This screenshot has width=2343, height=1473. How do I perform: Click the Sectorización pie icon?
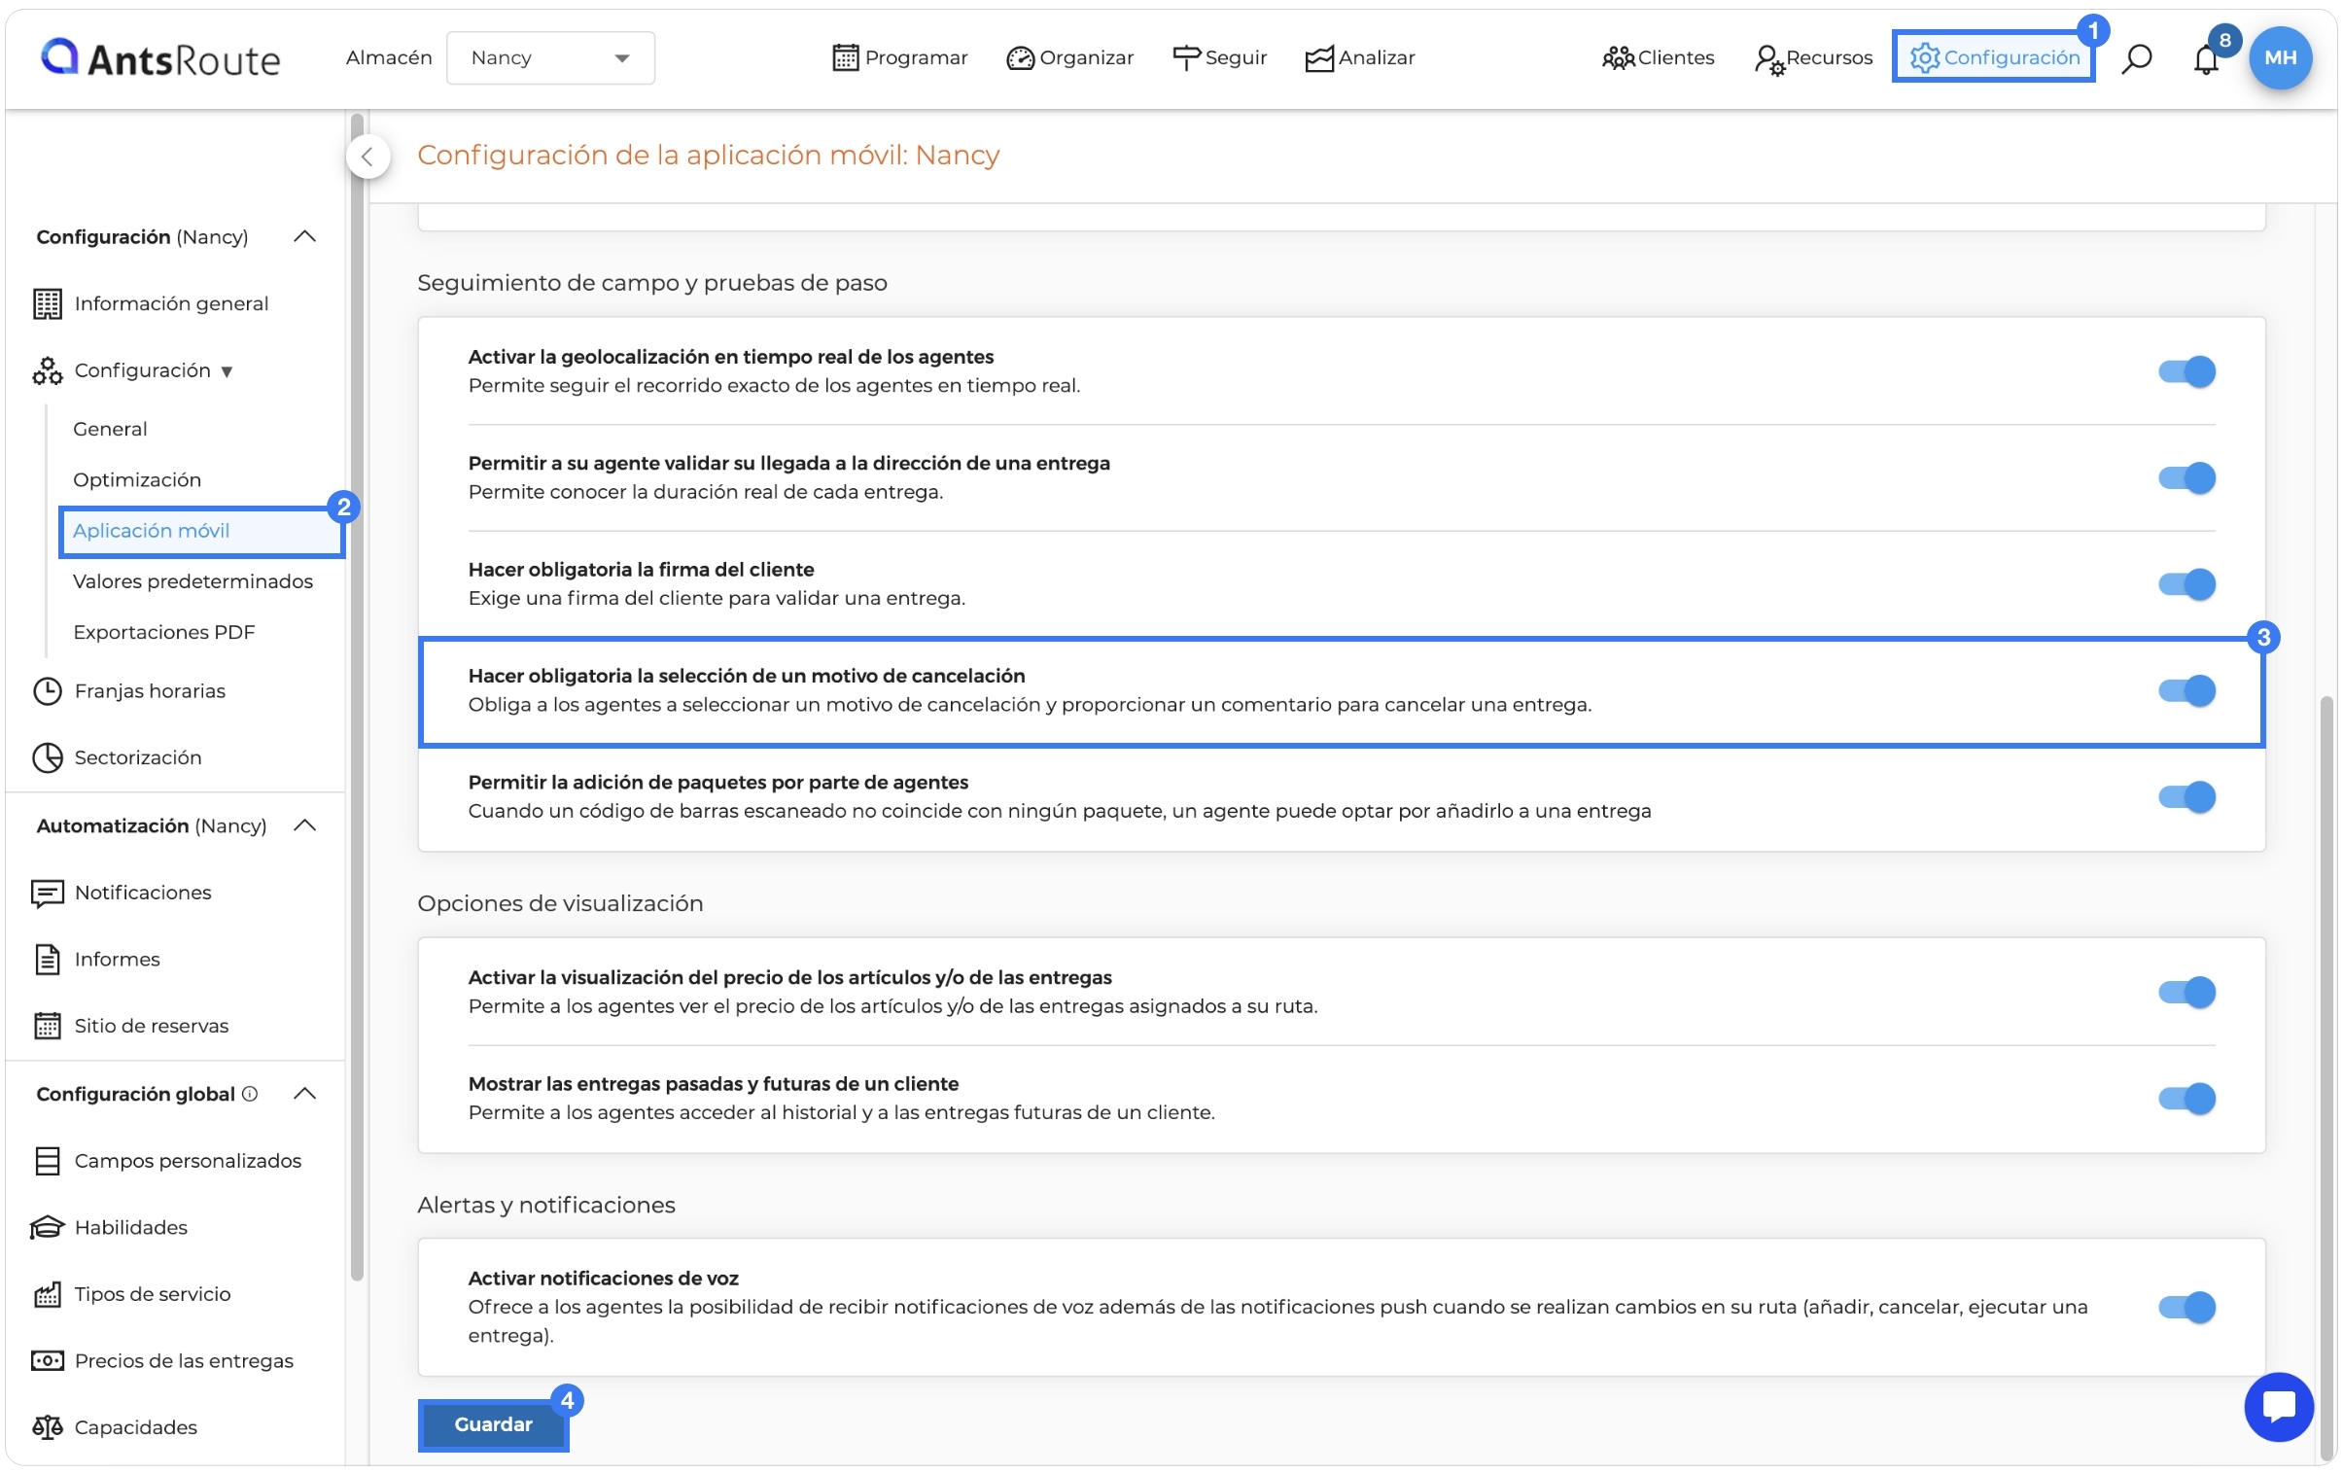(47, 757)
